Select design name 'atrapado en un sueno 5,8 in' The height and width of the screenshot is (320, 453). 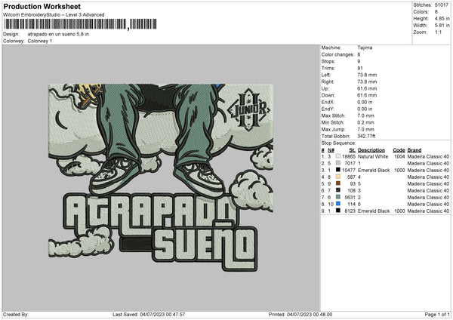point(58,34)
